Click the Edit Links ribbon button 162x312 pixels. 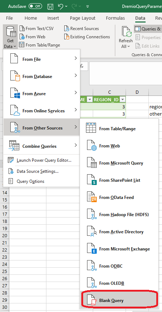pos(147,46)
